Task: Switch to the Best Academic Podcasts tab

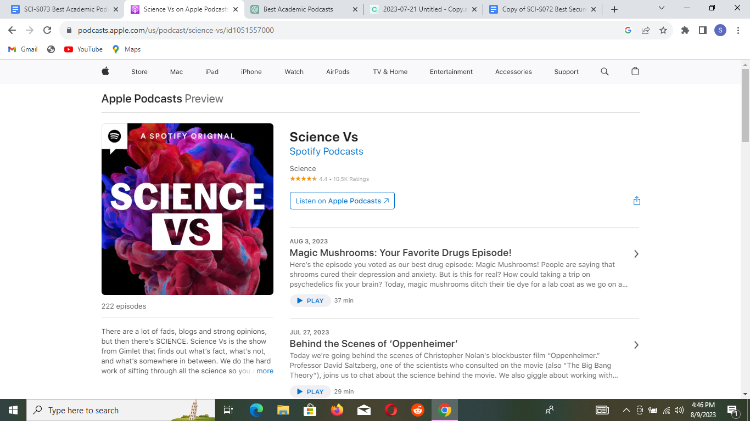Action: [x=299, y=9]
